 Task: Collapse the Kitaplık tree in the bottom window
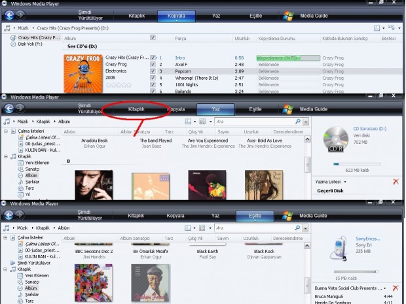(5, 269)
